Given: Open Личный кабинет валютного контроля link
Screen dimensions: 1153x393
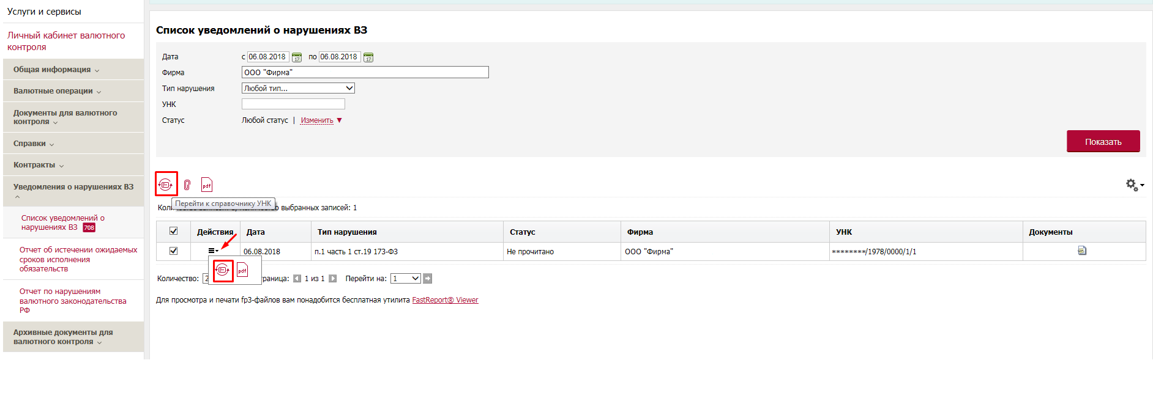Looking at the screenshot, I should [66, 41].
